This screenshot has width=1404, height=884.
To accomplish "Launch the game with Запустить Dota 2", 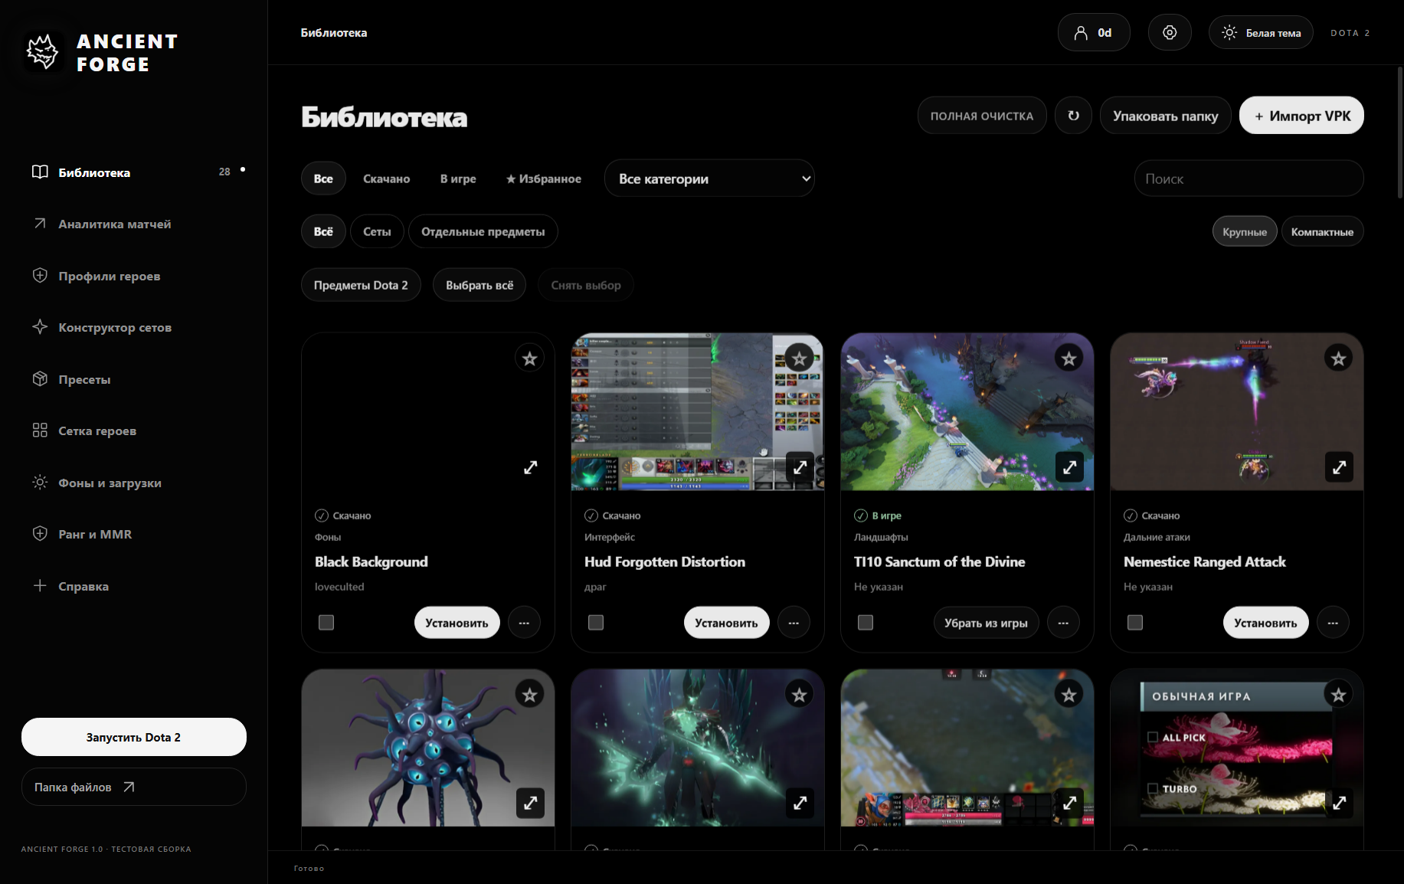I will point(134,737).
